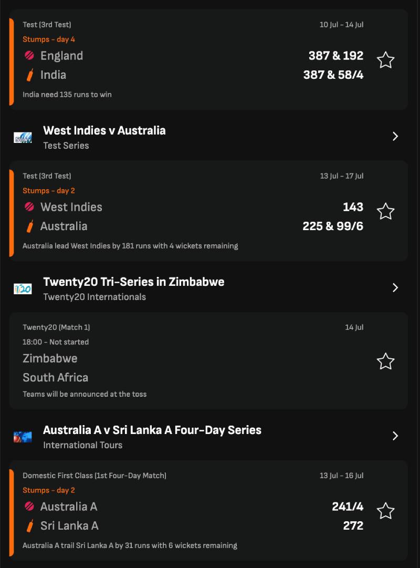
Task: Expand Australia A v Sri Lanka A series chevron
Action: click(395, 436)
